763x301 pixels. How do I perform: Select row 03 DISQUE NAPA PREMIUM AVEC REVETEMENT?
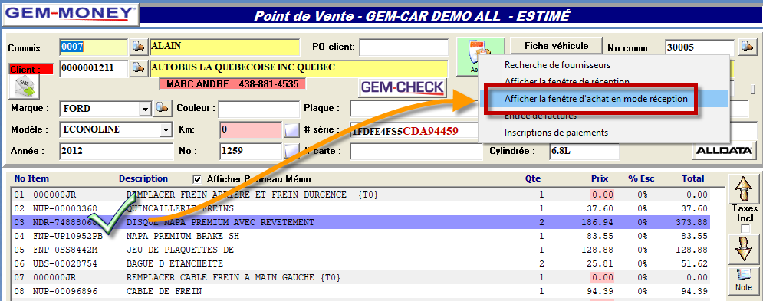(x=360, y=223)
